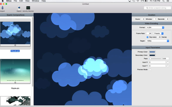The height and width of the screenshot is (107, 172).
Task: Click the Wi-Fi status icon
Action: click(x=138, y=1)
